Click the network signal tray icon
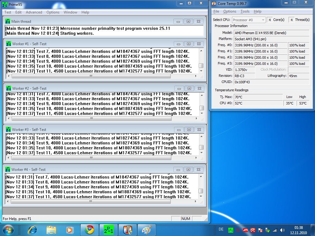Screen dimensions: 315x236 click(x=275, y=230)
